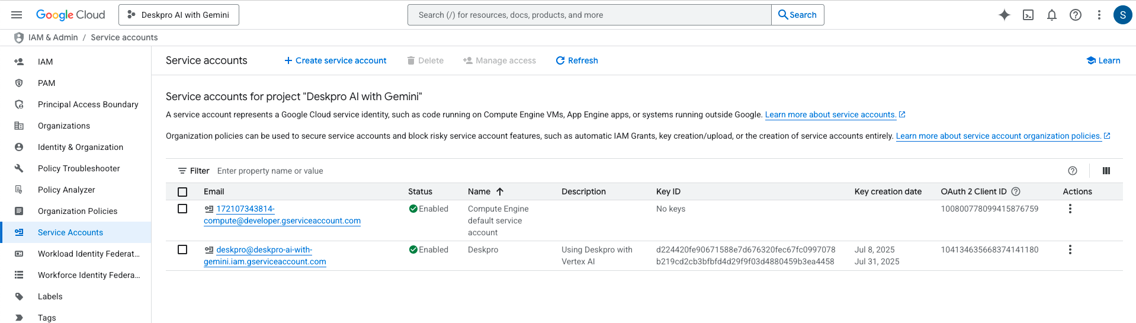Click the OAuth 2 Client ID help icon

(1016, 191)
